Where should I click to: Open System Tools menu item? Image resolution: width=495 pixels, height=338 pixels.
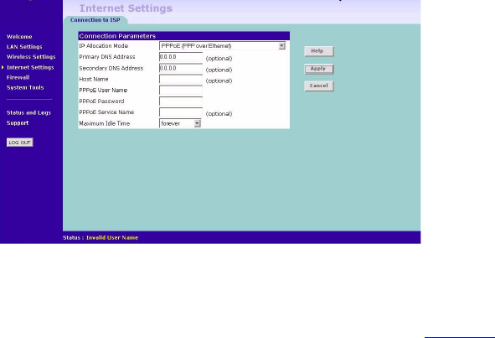[x=25, y=87]
